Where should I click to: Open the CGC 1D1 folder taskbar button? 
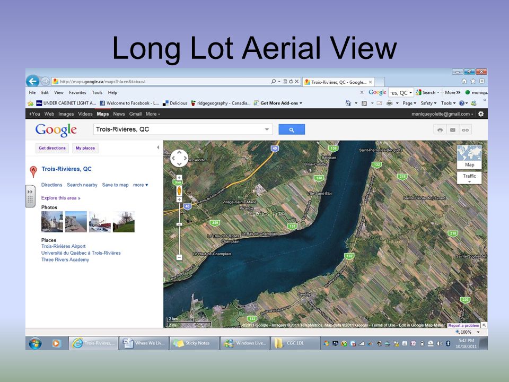[x=295, y=343]
